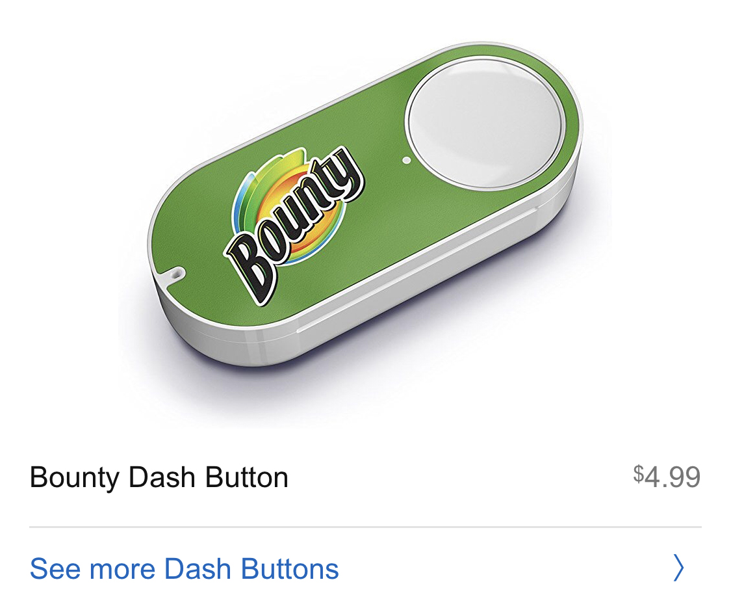Open the chevron arrow beside See more Dash Buttons
Image resolution: width=731 pixels, height=610 pixels.
click(x=679, y=568)
